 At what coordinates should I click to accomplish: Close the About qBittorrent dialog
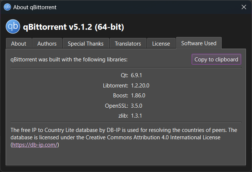click(244, 7)
